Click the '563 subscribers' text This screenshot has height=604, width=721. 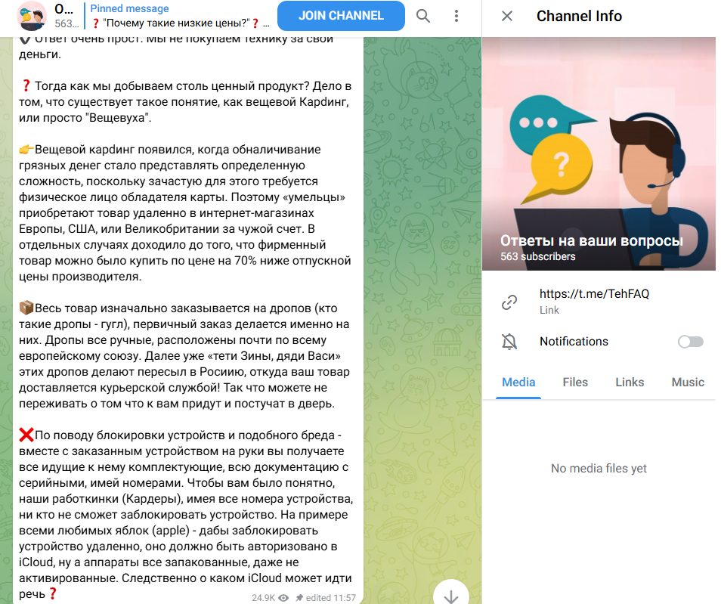[x=537, y=257]
